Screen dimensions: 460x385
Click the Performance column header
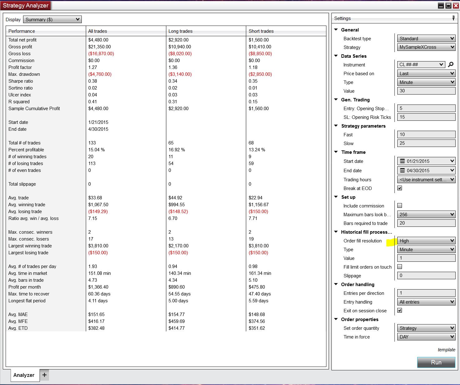tap(46, 31)
